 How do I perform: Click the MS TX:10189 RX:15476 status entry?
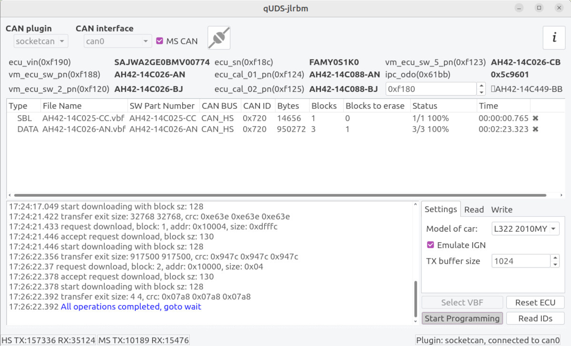[x=143, y=340]
